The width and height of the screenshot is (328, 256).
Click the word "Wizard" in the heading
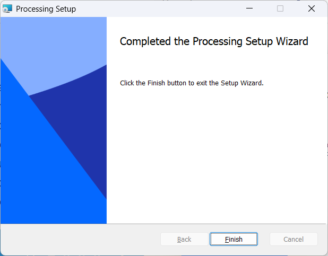tap(292, 41)
